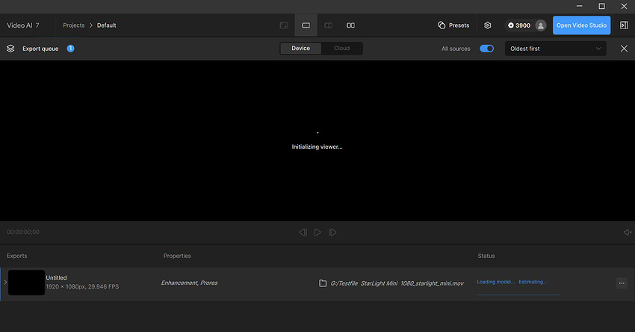Click the Properties column header

pos(177,256)
